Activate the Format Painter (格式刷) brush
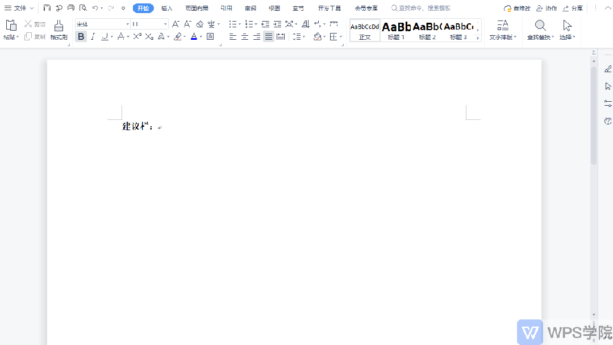This screenshot has width=613, height=345. [x=59, y=26]
